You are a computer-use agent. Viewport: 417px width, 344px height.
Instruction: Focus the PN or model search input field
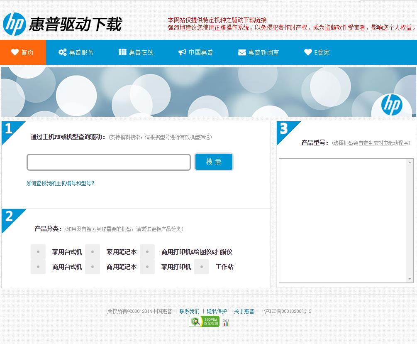[109, 162]
